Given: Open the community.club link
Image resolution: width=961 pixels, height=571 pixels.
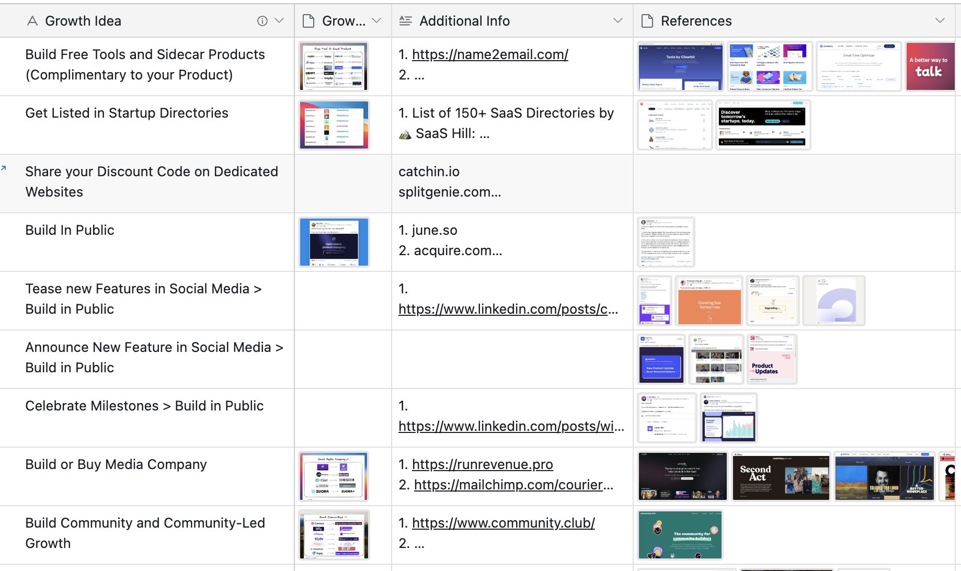Looking at the screenshot, I should pos(503,523).
